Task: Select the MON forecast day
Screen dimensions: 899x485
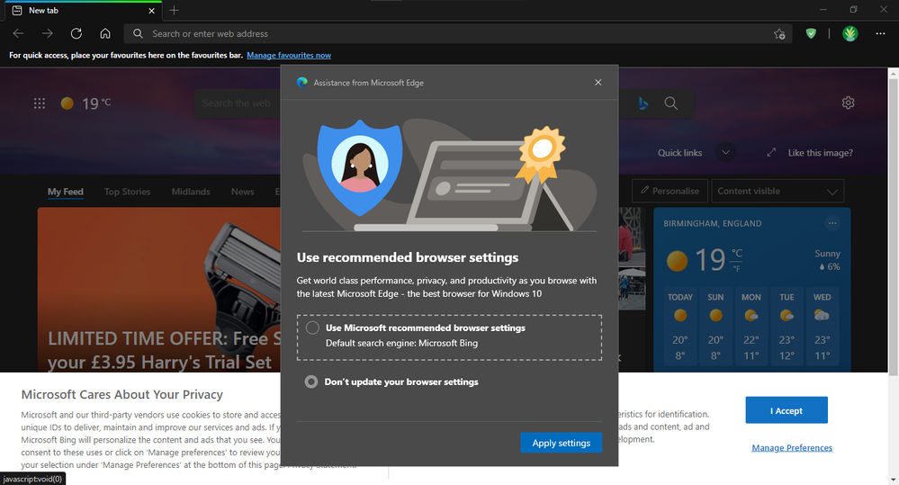Action: [751, 327]
